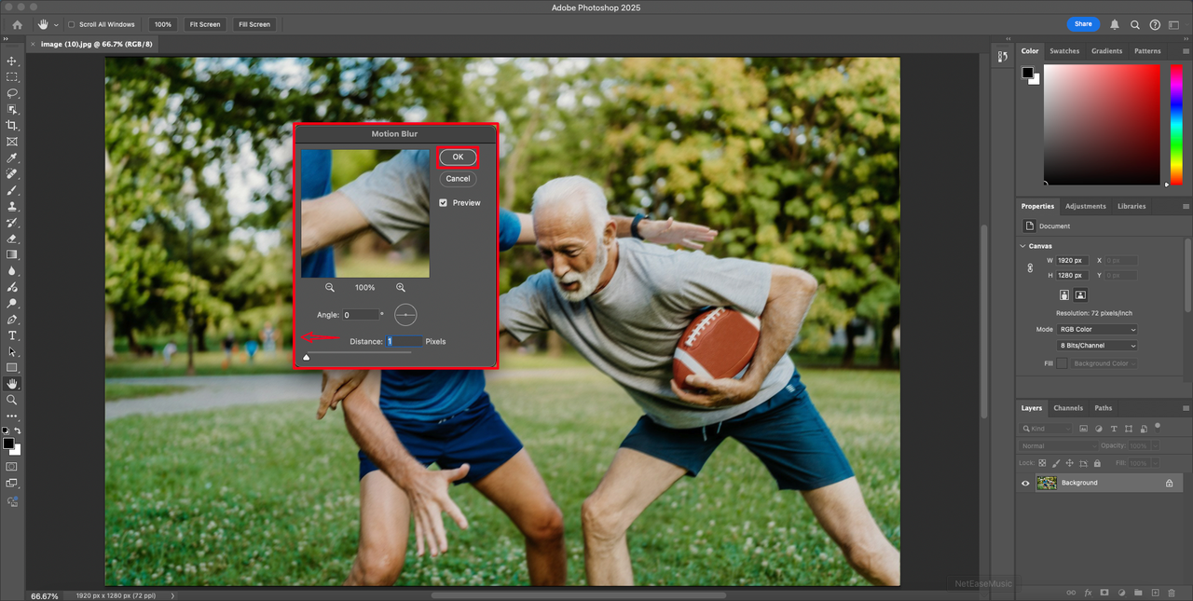Toggle lock transparent pixels
This screenshot has height=601, width=1193.
tap(1042, 462)
